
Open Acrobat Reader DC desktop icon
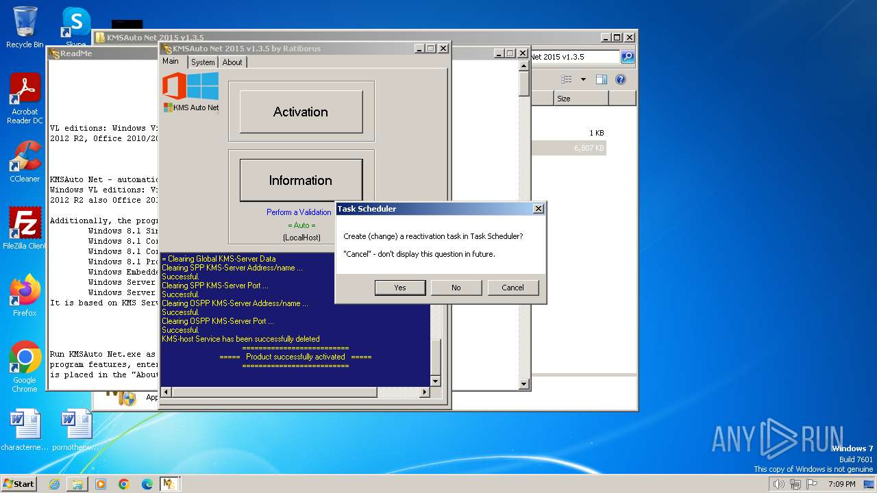pos(25,99)
